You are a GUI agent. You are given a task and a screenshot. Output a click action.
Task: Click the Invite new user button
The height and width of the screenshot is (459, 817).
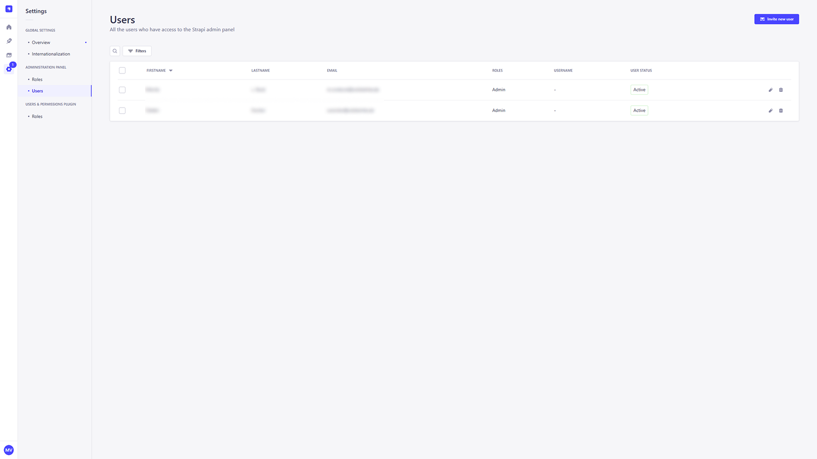click(776, 19)
